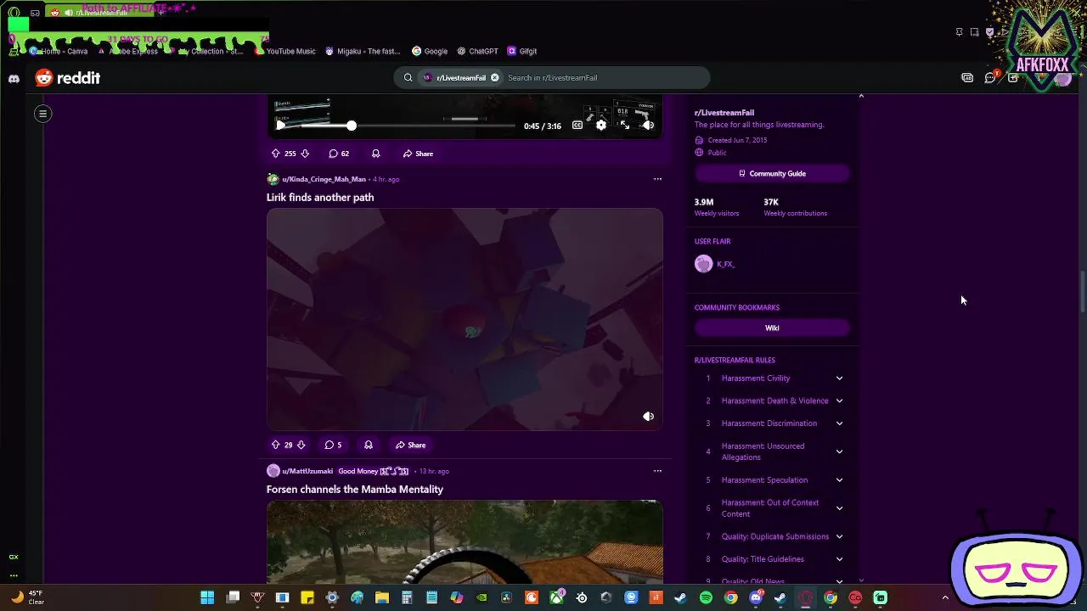
Task: Open options menu for Lirik post
Action: coord(657,179)
